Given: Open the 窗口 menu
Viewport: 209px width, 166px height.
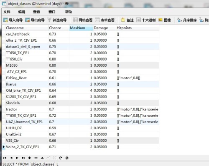Looking at the screenshot, I should tap(52, 12).
